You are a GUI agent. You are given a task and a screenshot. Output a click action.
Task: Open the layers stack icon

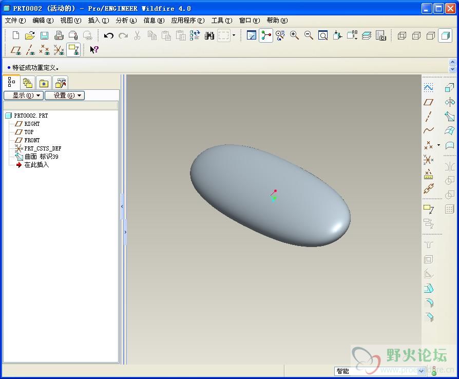pyautogui.click(x=366, y=35)
